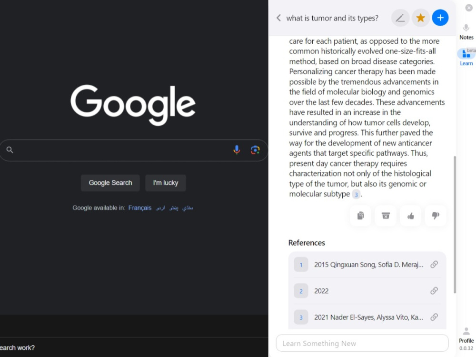Screen dimensions: 476x357
Task: Click the version number 0.0.32 text
Action: click(x=466, y=348)
